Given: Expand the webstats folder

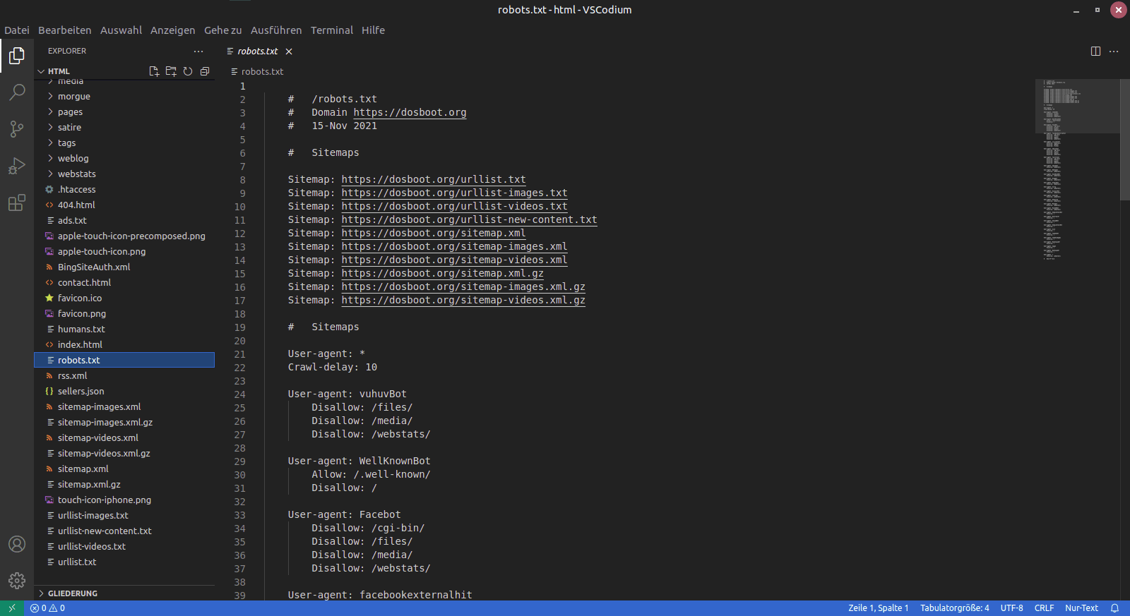Looking at the screenshot, I should [x=124, y=174].
